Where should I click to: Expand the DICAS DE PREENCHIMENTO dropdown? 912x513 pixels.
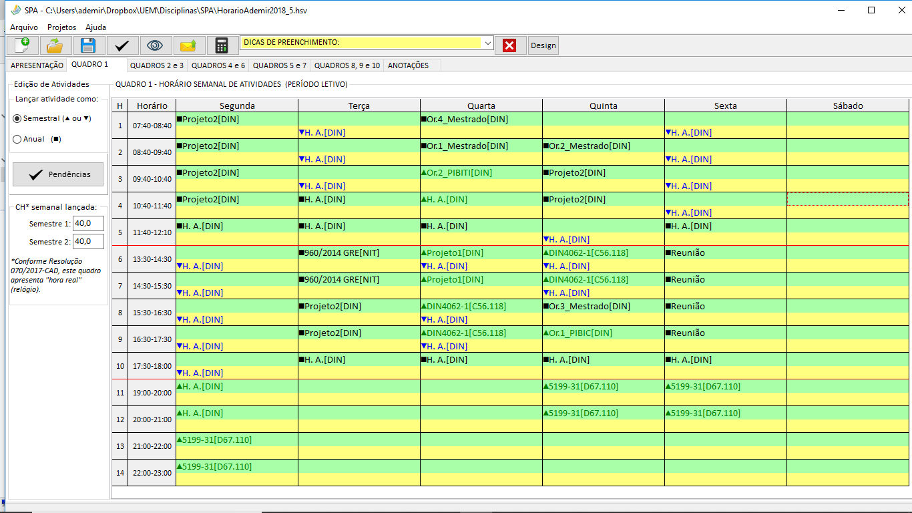point(487,43)
